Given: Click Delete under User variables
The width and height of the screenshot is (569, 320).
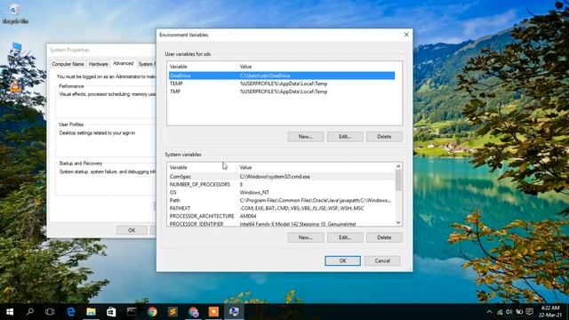Looking at the screenshot, I should [x=384, y=137].
